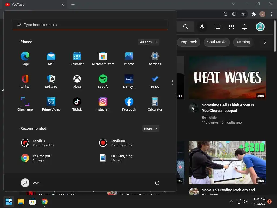Click YouTube search magnifier button
277x208 pixels.
[186, 27]
